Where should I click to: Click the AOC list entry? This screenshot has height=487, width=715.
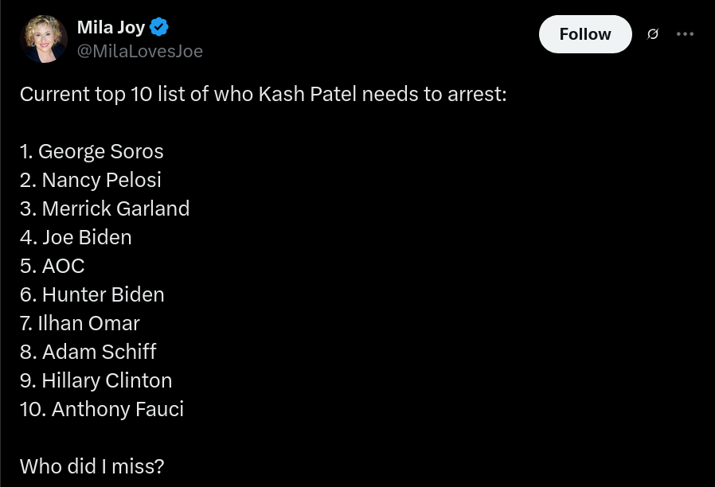point(53,266)
